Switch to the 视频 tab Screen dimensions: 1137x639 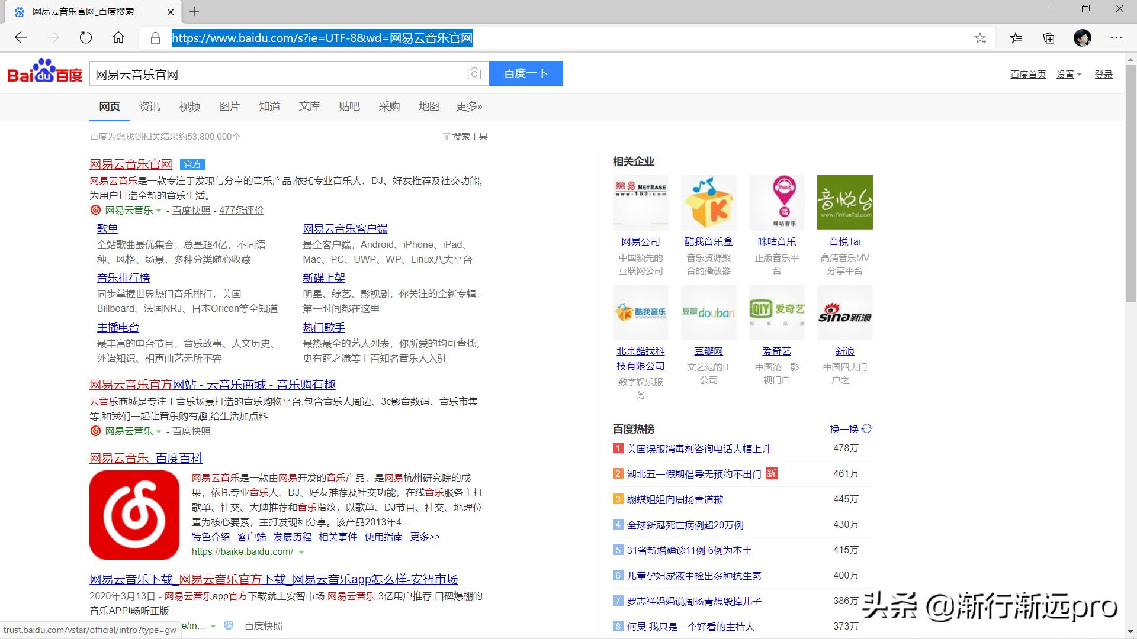pyautogui.click(x=189, y=106)
